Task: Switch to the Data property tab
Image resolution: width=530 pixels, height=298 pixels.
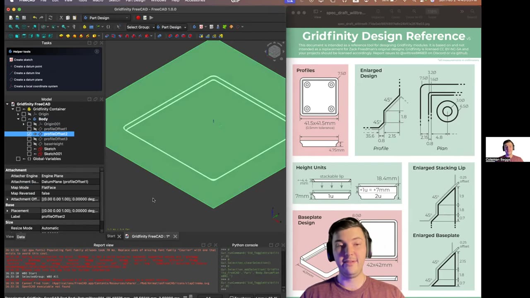Action: 21,237
